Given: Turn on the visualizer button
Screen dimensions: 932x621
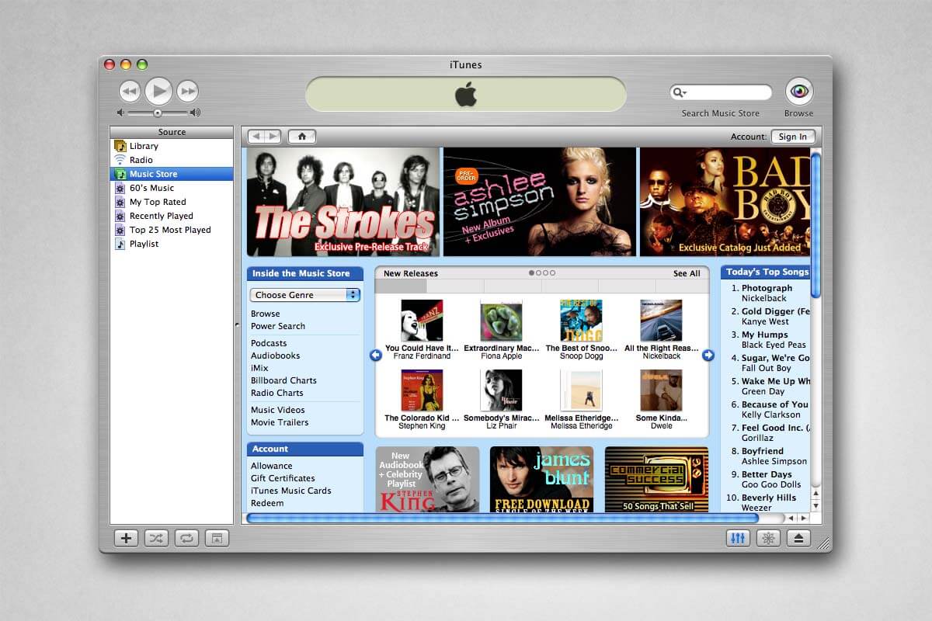Looking at the screenshot, I should (769, 538).
